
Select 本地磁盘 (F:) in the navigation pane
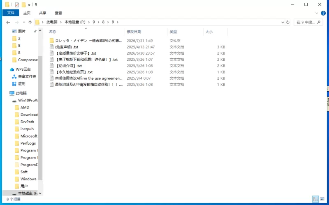pos(28,193)
